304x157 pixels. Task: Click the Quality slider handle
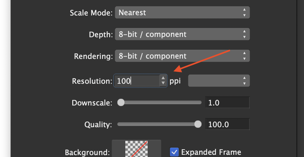[x=198, y=124]
